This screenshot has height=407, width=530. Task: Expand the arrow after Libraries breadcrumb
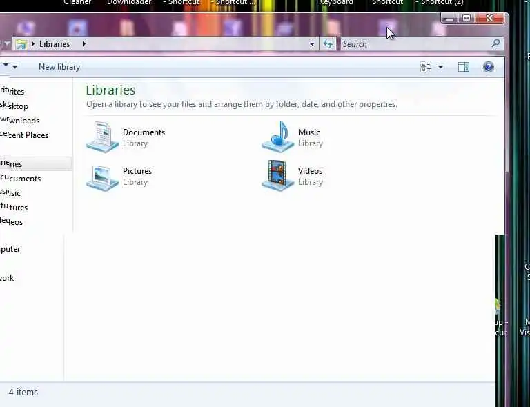tap(84, 44)
